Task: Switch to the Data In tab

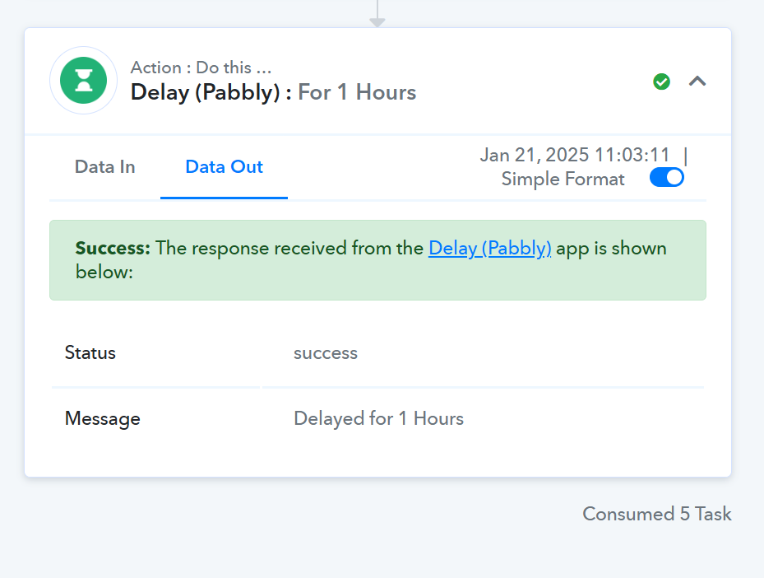Action: pyautogui.click(x=104, y=167)
